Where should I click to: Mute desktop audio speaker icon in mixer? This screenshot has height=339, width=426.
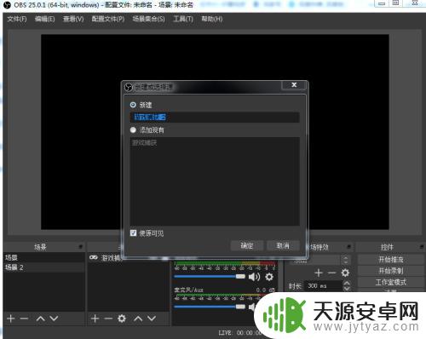254,277
